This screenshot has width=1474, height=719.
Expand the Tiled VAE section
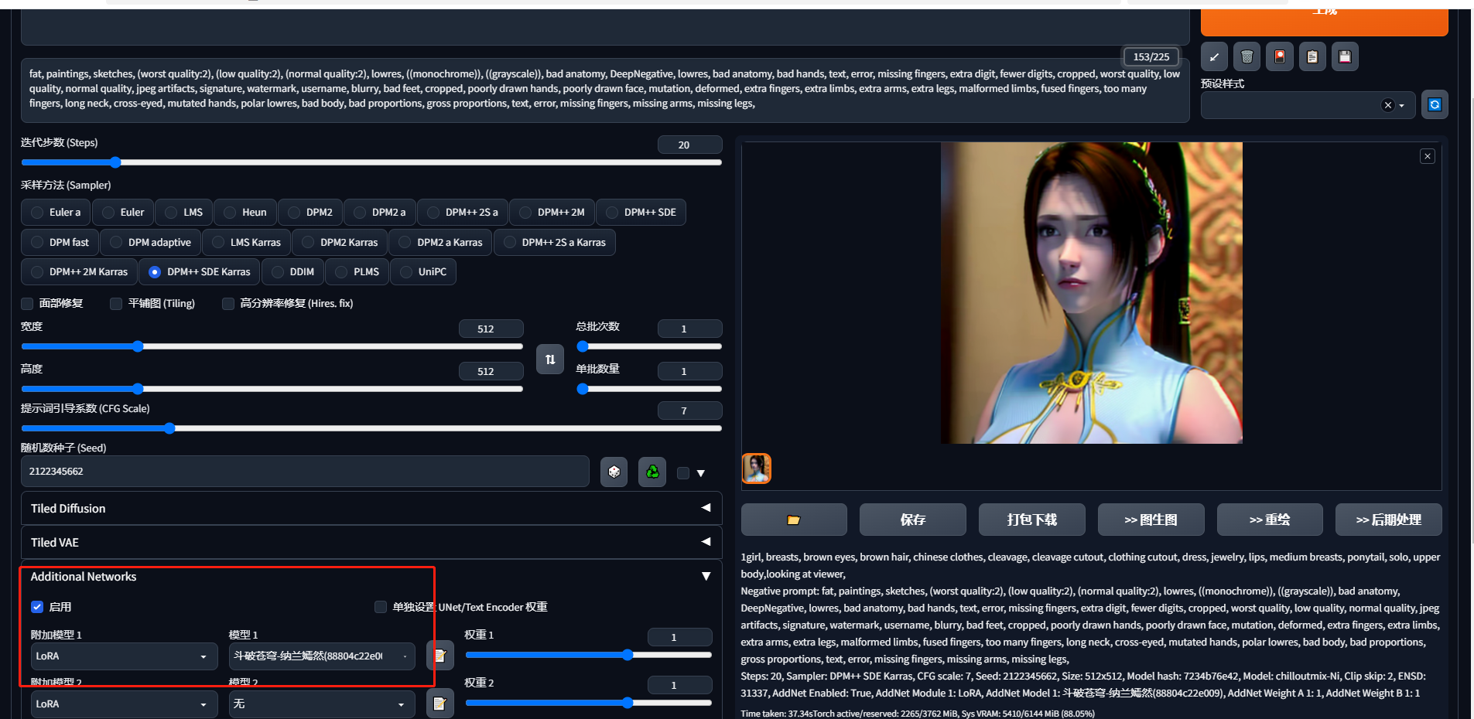click(x=371, y=543)
